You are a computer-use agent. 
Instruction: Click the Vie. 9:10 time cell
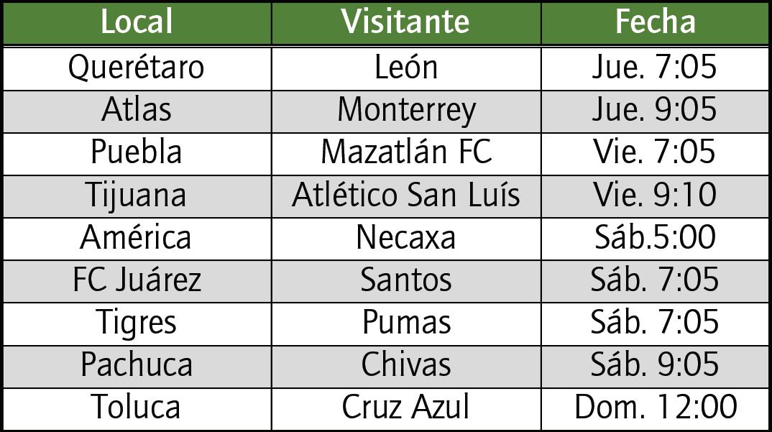(x=655, y=196)
